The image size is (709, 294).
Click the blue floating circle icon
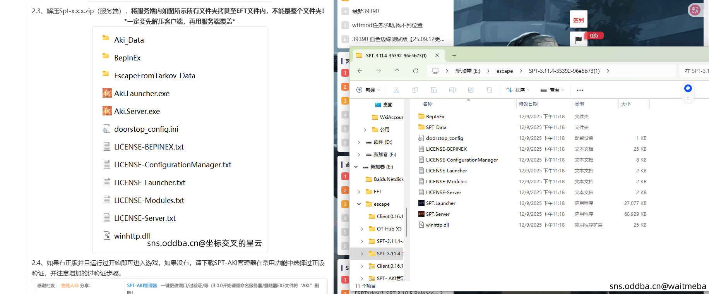(688, 88)
